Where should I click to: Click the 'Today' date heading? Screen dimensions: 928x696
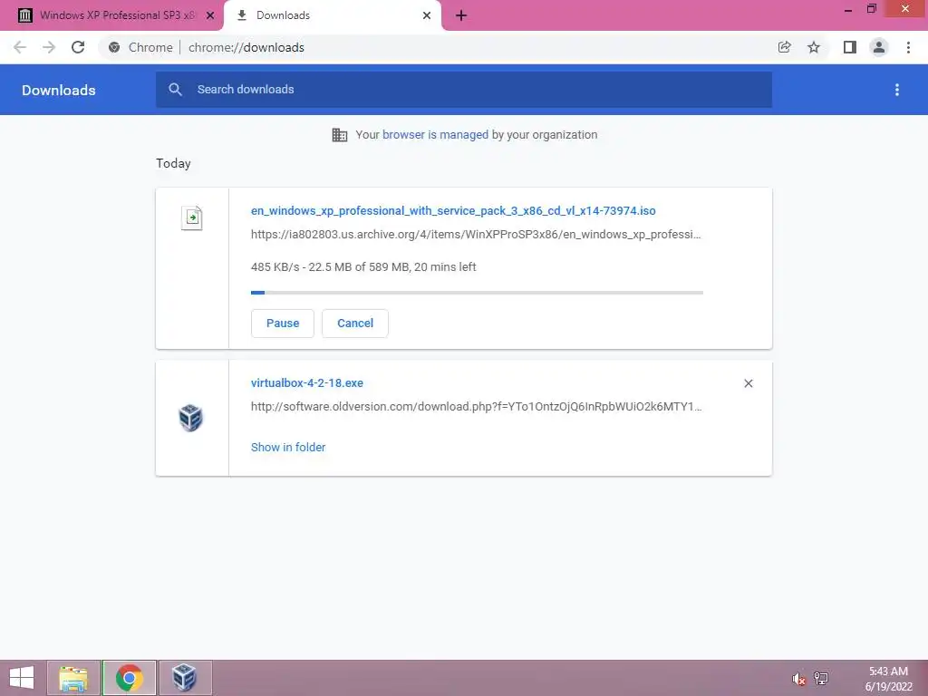click(173, 163)
